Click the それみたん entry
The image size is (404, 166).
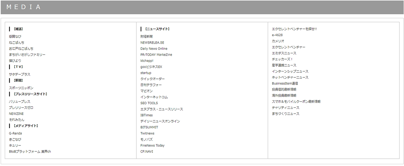click(x=16, y=120)
